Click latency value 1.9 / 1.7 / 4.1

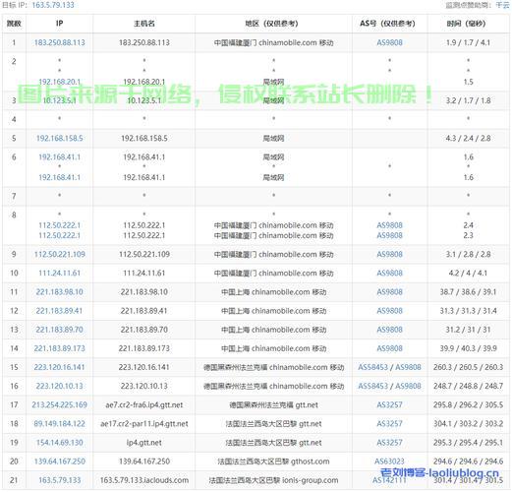tap(468, 42)
